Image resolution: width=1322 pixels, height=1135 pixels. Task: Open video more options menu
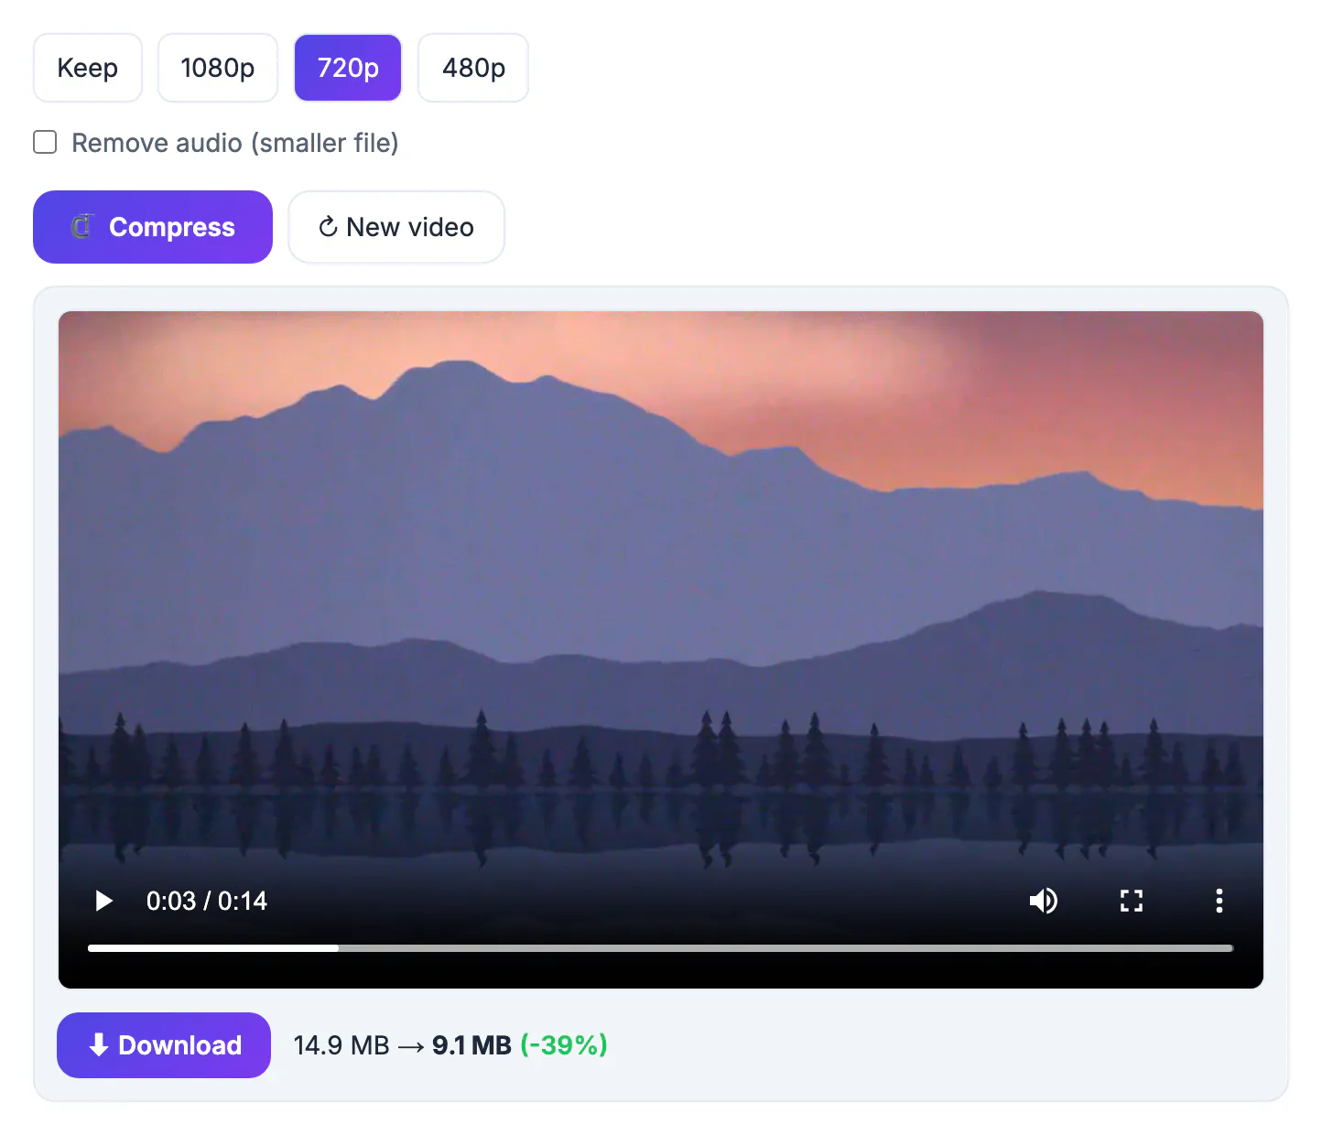(x=1219, y=901)
